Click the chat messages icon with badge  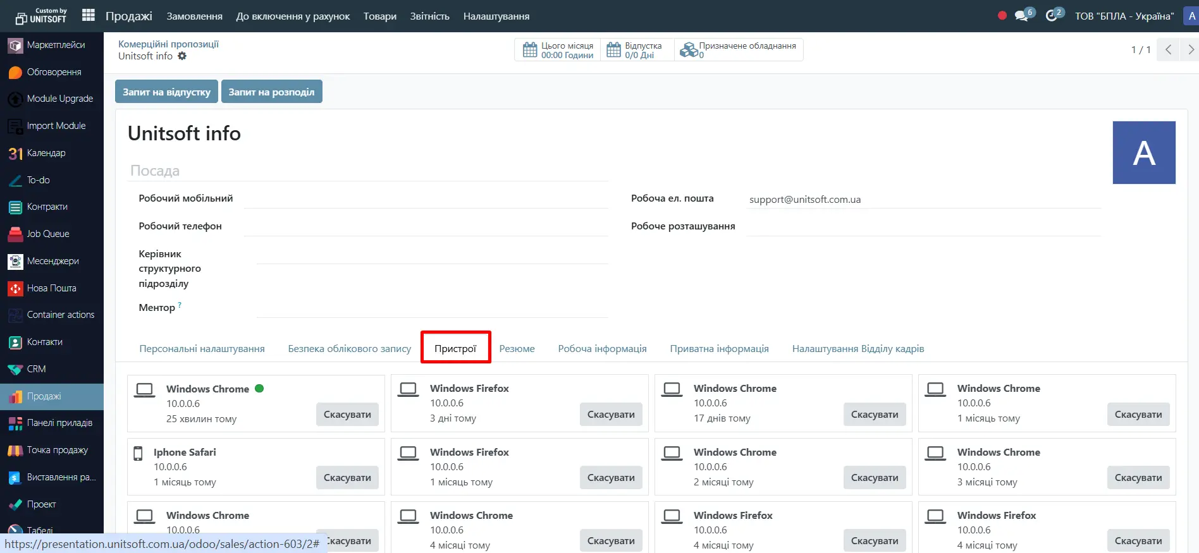pyautogui.click(x=1021, y=16)
